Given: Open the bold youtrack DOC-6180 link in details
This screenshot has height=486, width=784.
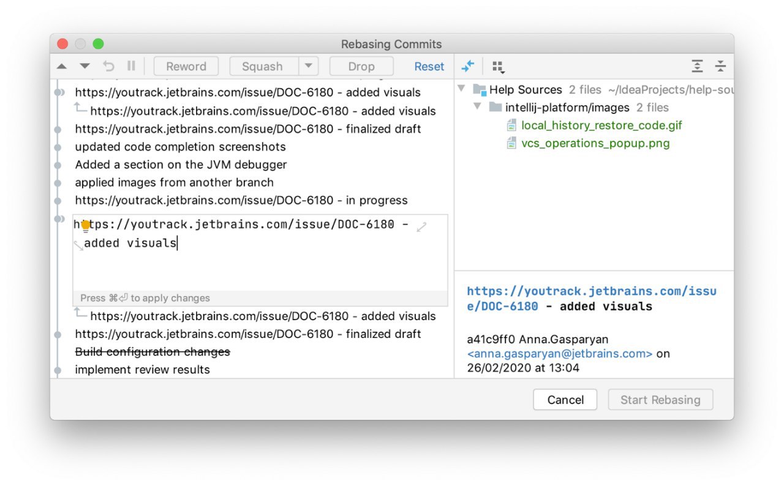Looking at the screenshot, I should point(591,299).
